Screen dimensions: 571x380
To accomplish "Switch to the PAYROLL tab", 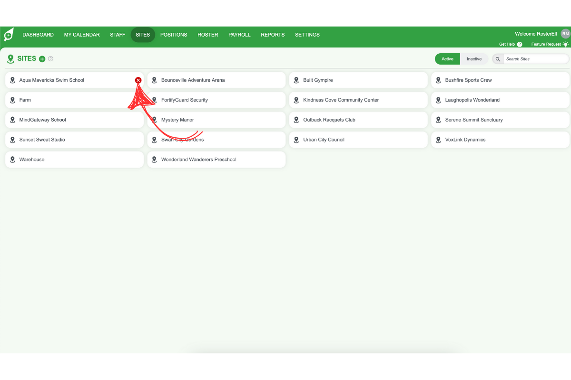I will coord(239,34).
